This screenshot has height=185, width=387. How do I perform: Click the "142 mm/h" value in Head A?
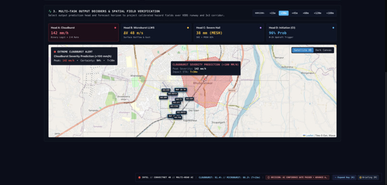59,33
